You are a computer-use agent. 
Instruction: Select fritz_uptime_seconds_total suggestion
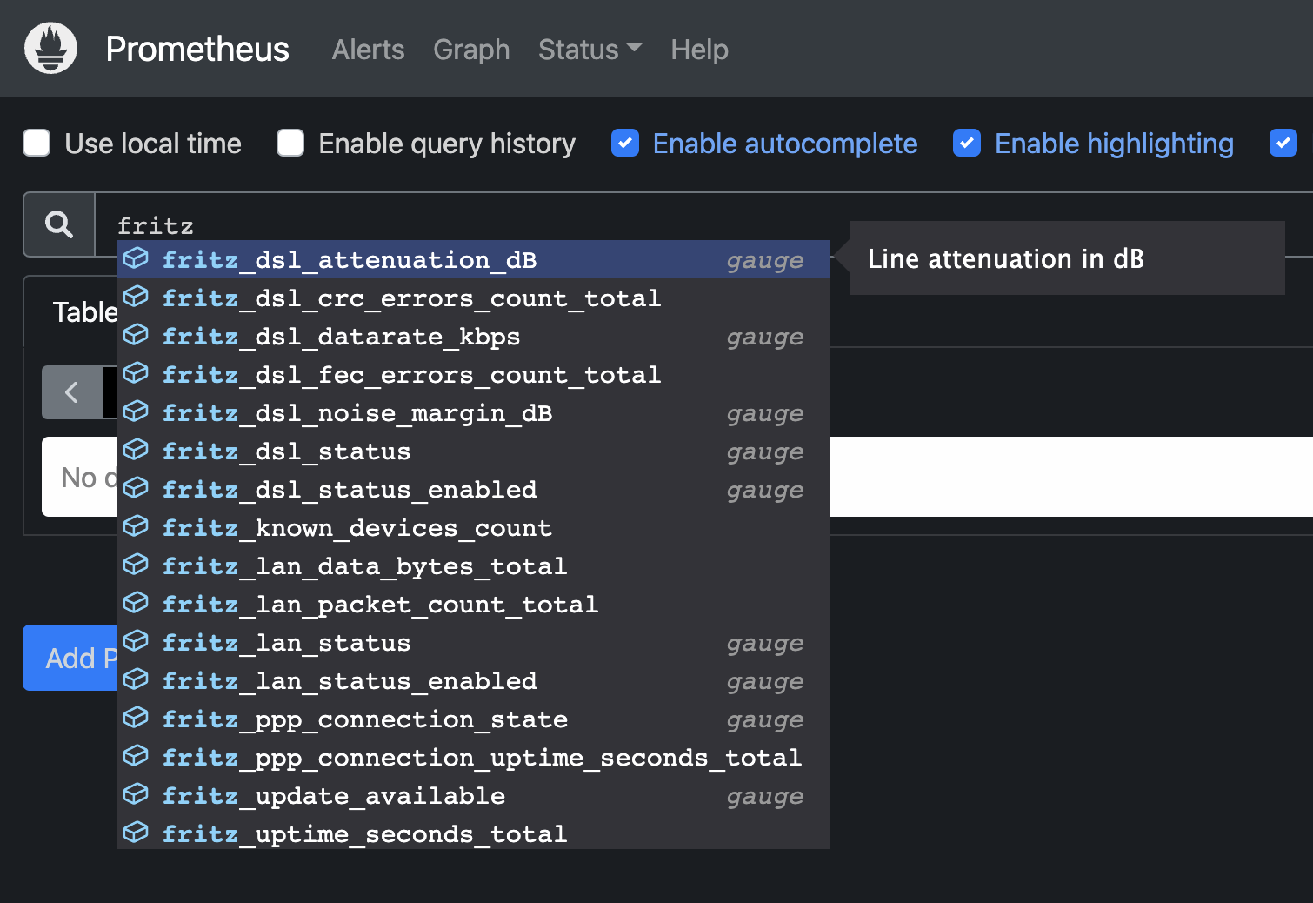(473, 832)
